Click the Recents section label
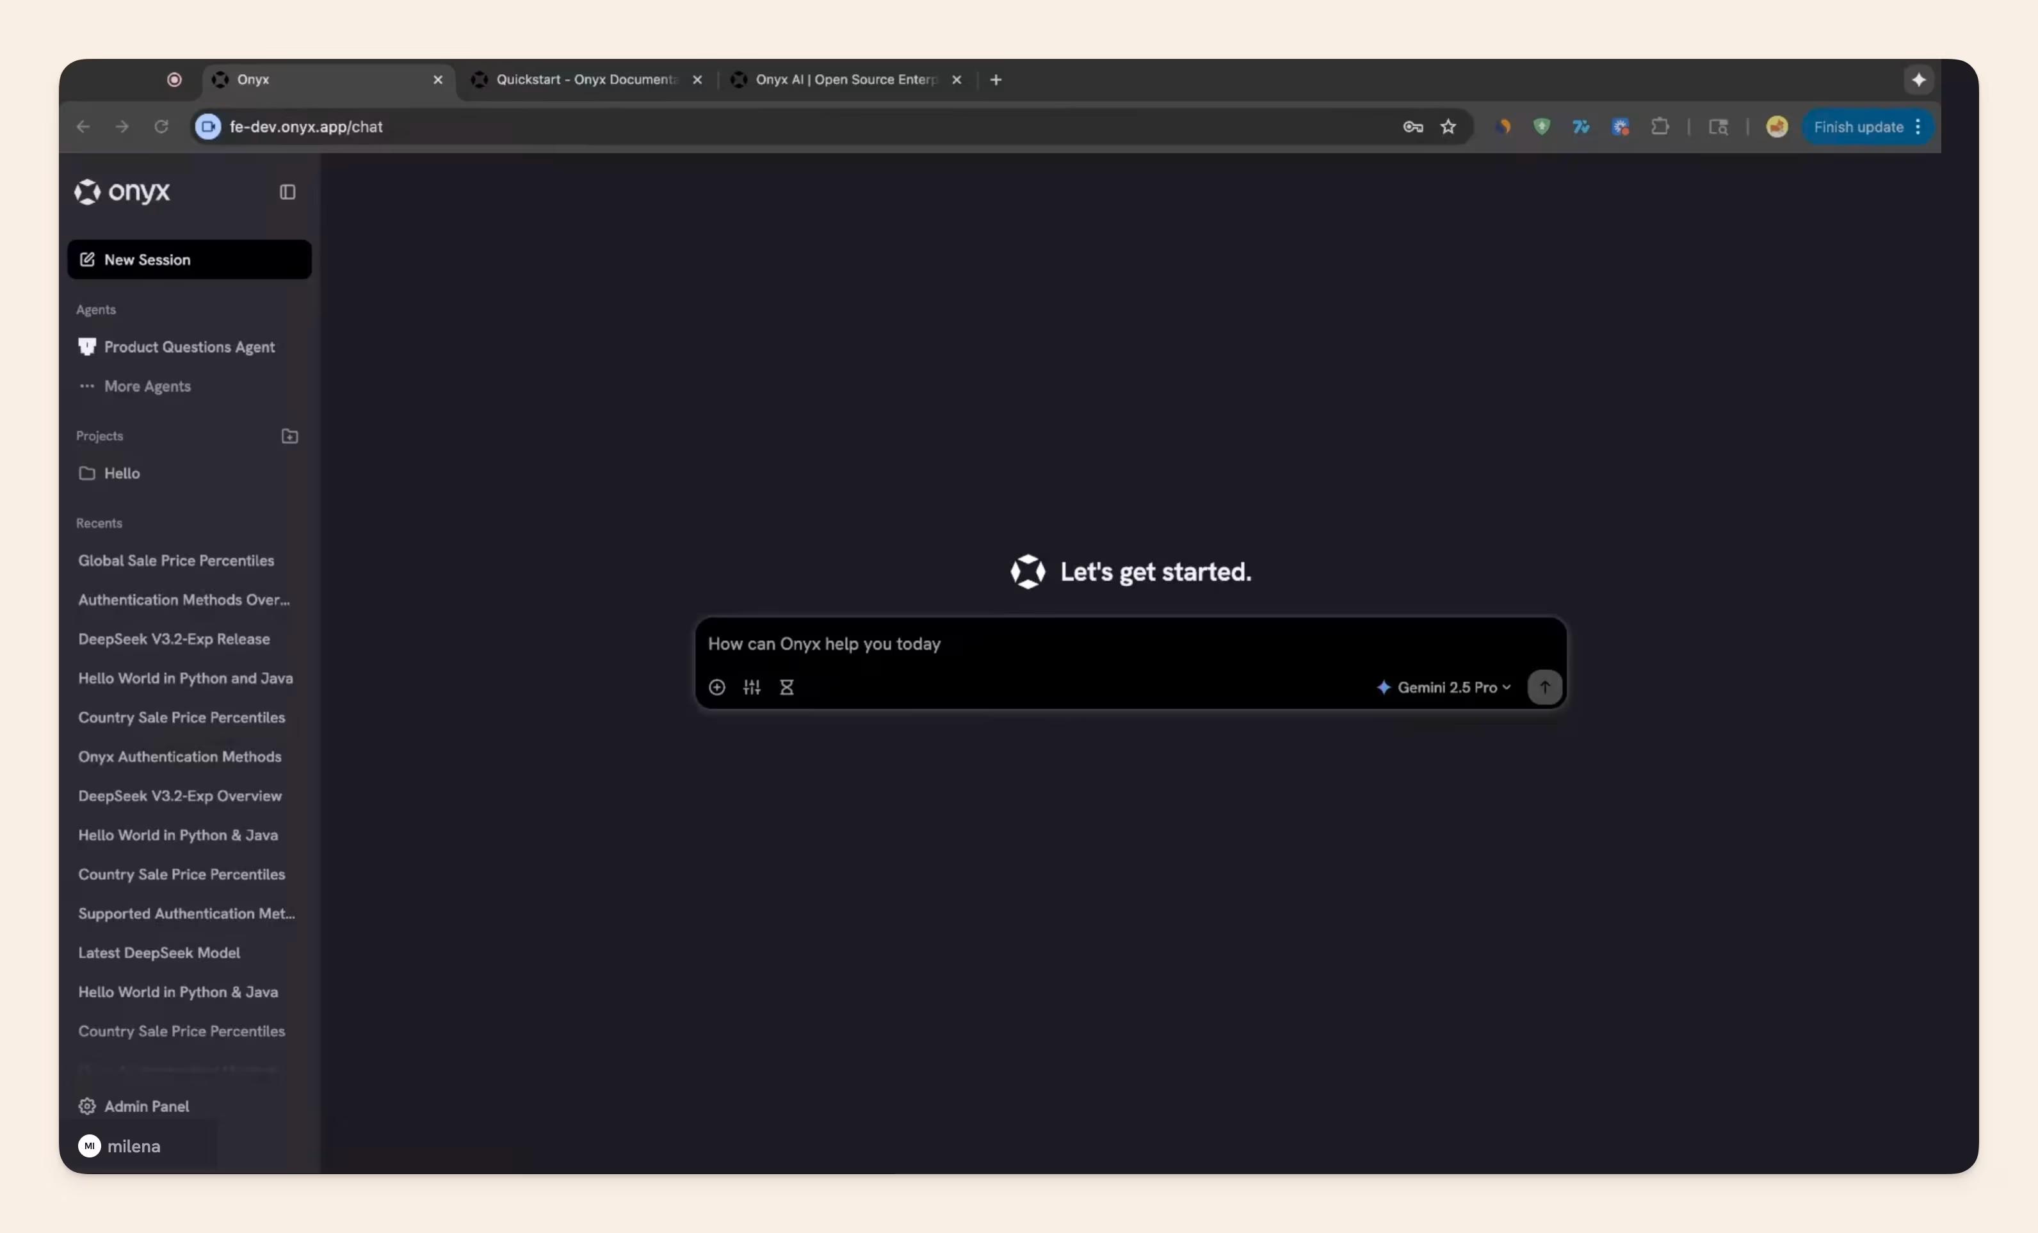This screenshot has height=1233, width=2038. [x=99, y=524]
